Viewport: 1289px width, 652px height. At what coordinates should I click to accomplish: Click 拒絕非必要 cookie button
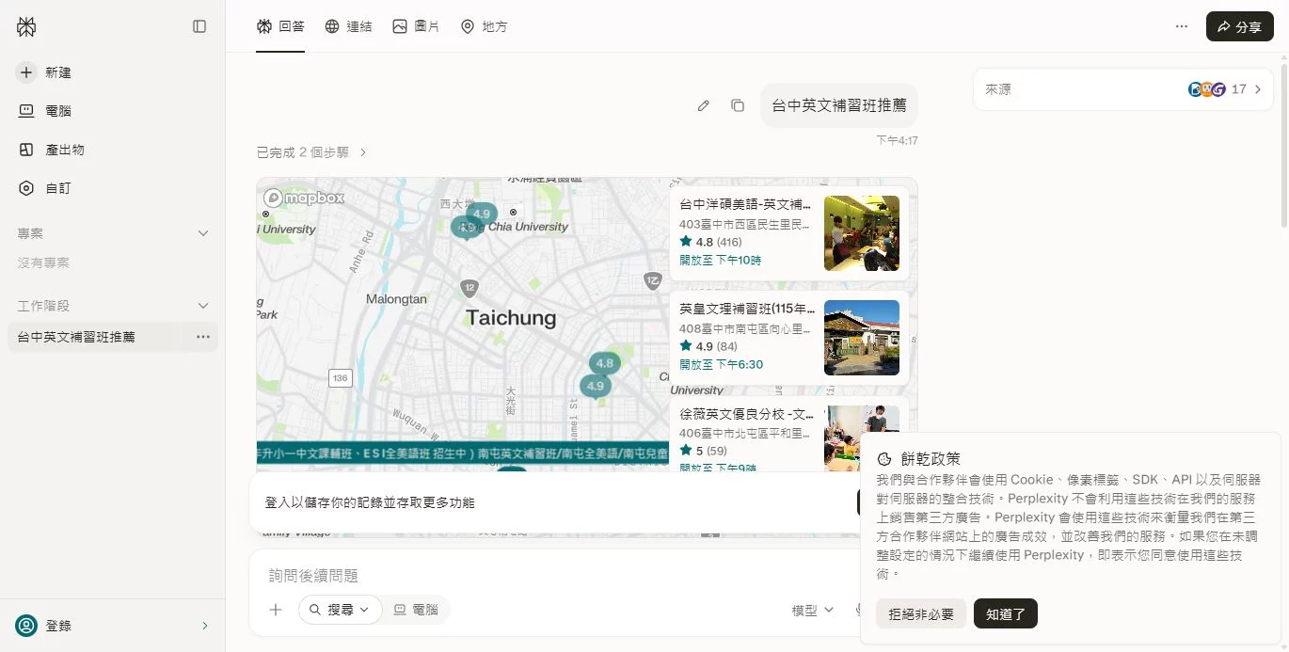[921, 614]
